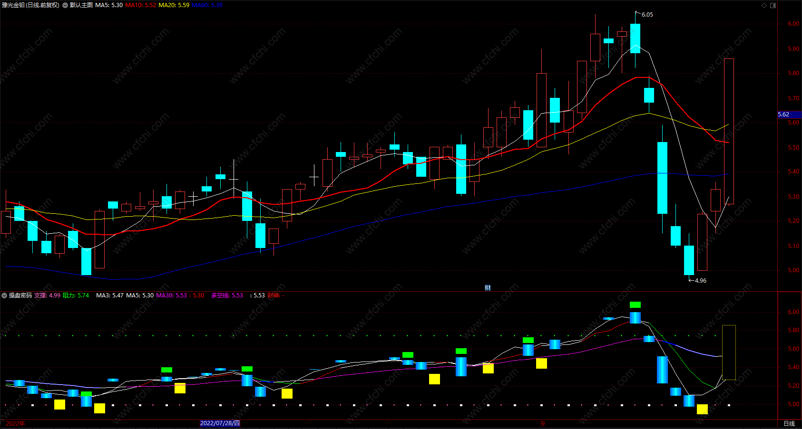
Task: Click the 2022年 label on the time axis
Action: coord(15,424)
